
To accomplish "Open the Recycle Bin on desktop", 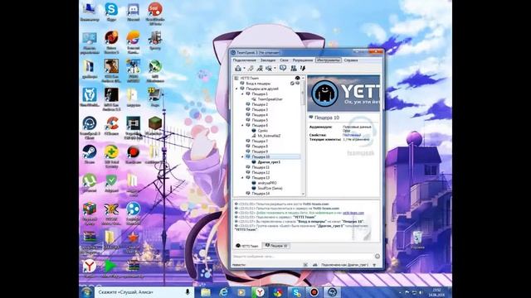I will pos(417,239).
